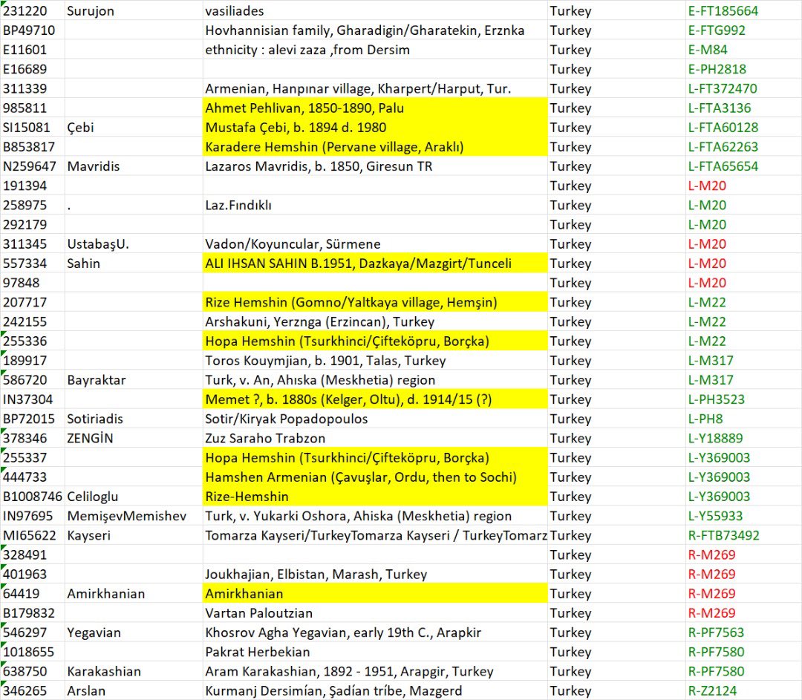
Task: Click surname cell 'ZENGİN'
Action: coord(134,438)
